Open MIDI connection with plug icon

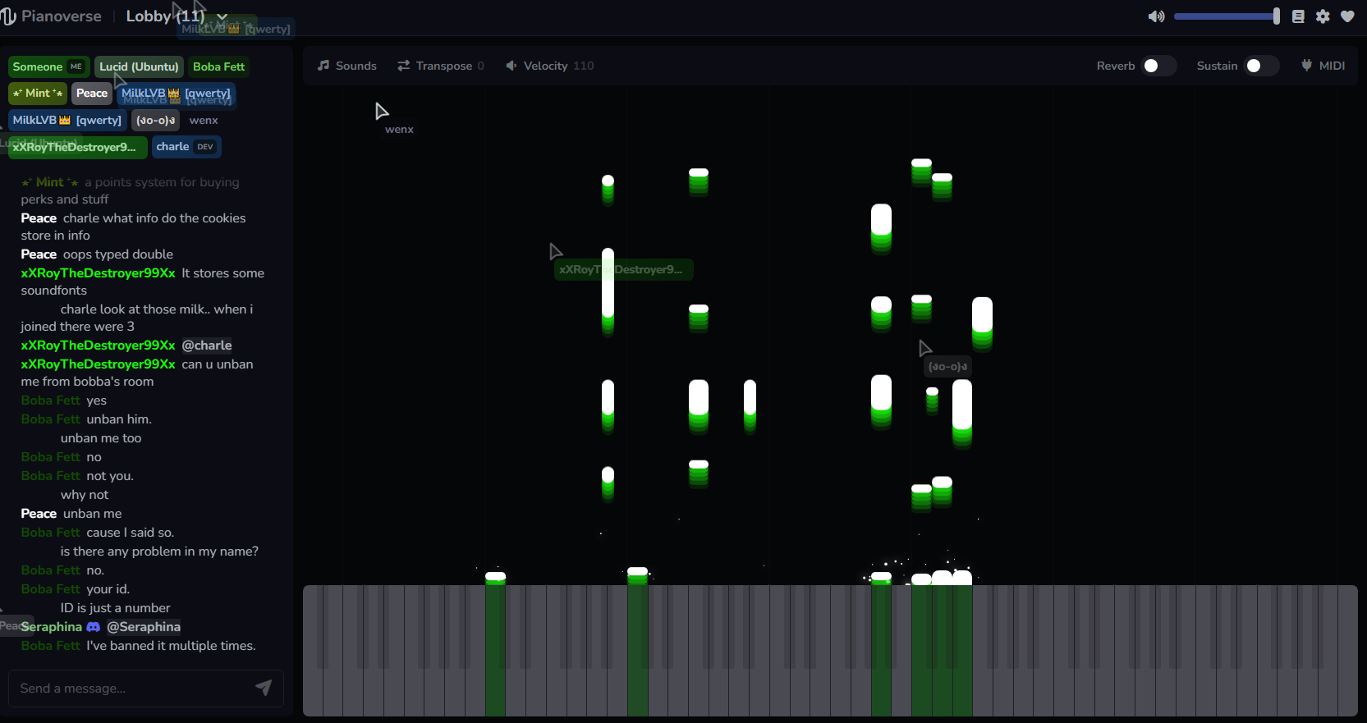coord(1307,66)
